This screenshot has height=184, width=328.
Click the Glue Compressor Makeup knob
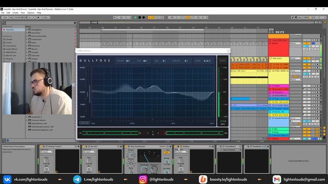point(154,169)
